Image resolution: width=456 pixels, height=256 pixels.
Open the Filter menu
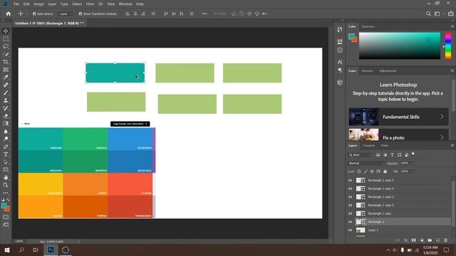90,4
